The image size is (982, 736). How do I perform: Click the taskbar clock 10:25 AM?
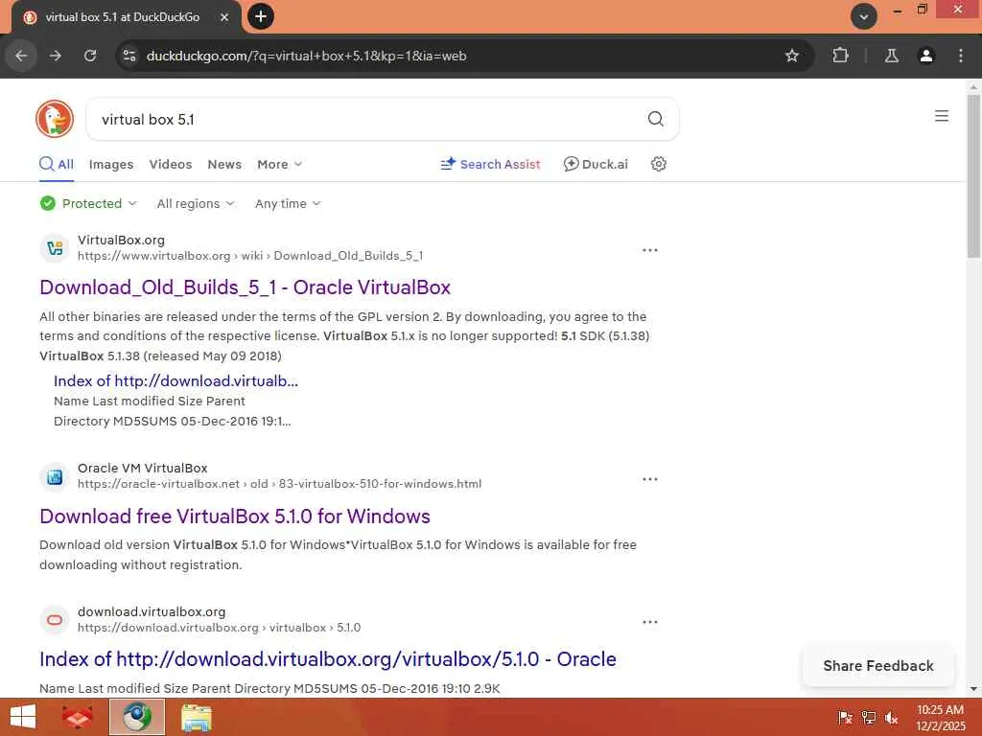[940, 710]
